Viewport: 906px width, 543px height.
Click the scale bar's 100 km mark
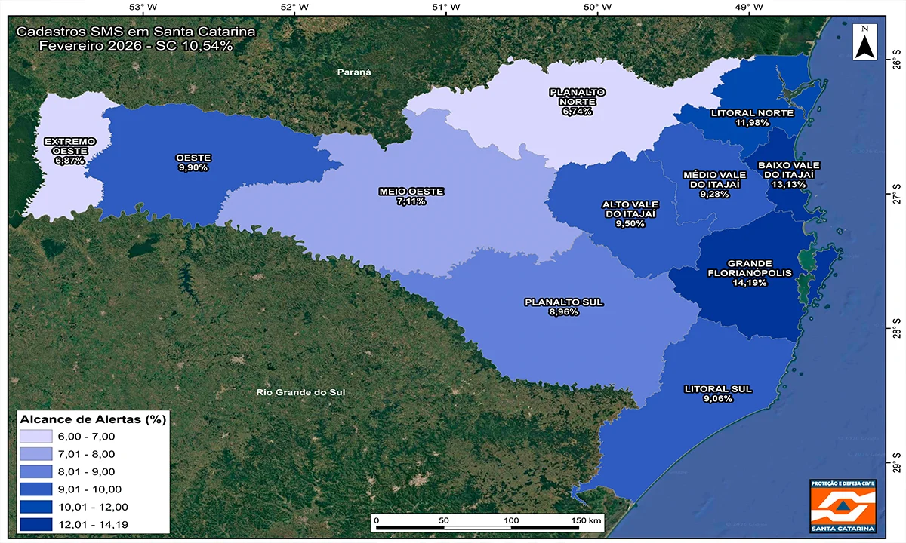coord(511,521)
